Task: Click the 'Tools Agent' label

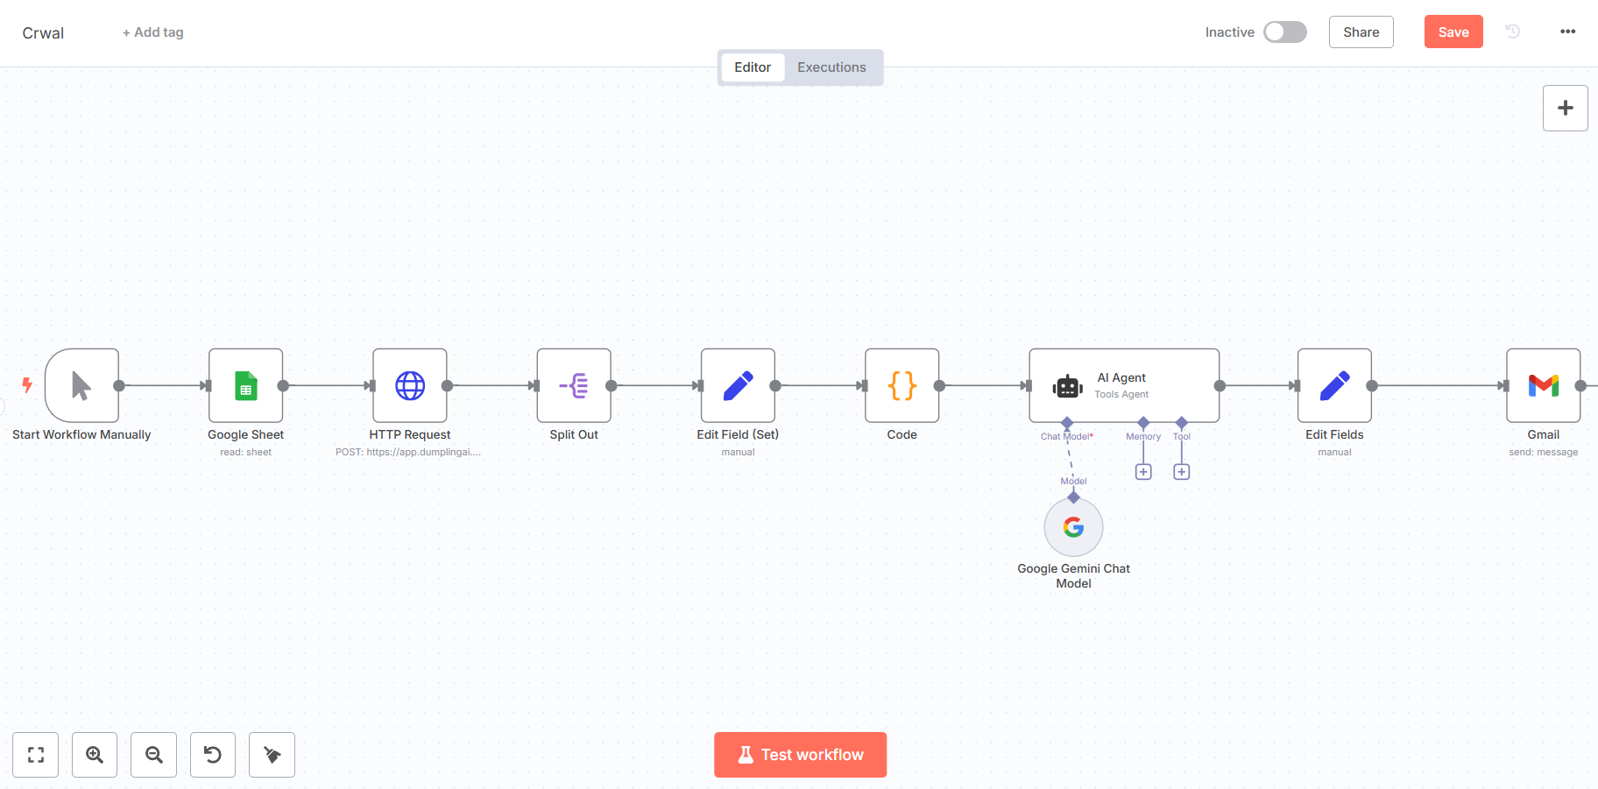Action: 1121,395
